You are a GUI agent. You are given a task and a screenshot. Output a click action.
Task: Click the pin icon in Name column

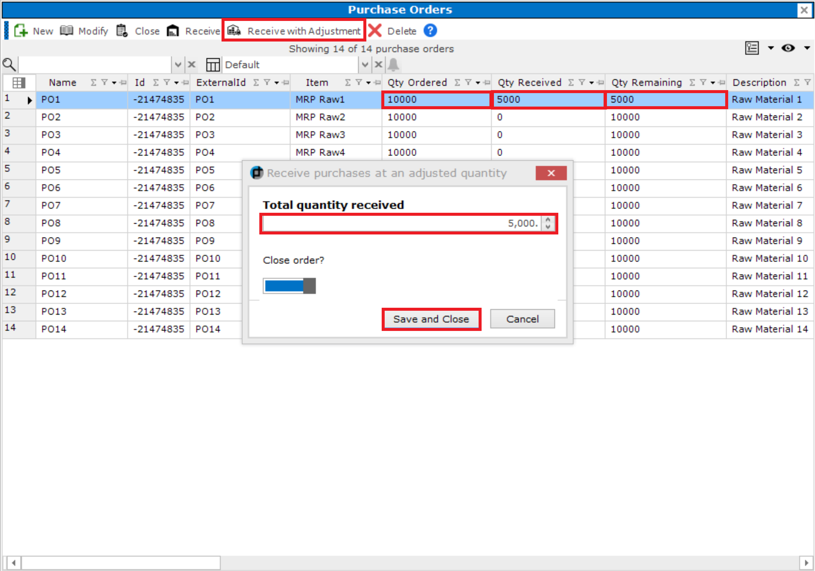point(123,83)
